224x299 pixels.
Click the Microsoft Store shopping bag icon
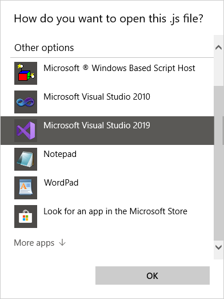[x=26, y=217]
